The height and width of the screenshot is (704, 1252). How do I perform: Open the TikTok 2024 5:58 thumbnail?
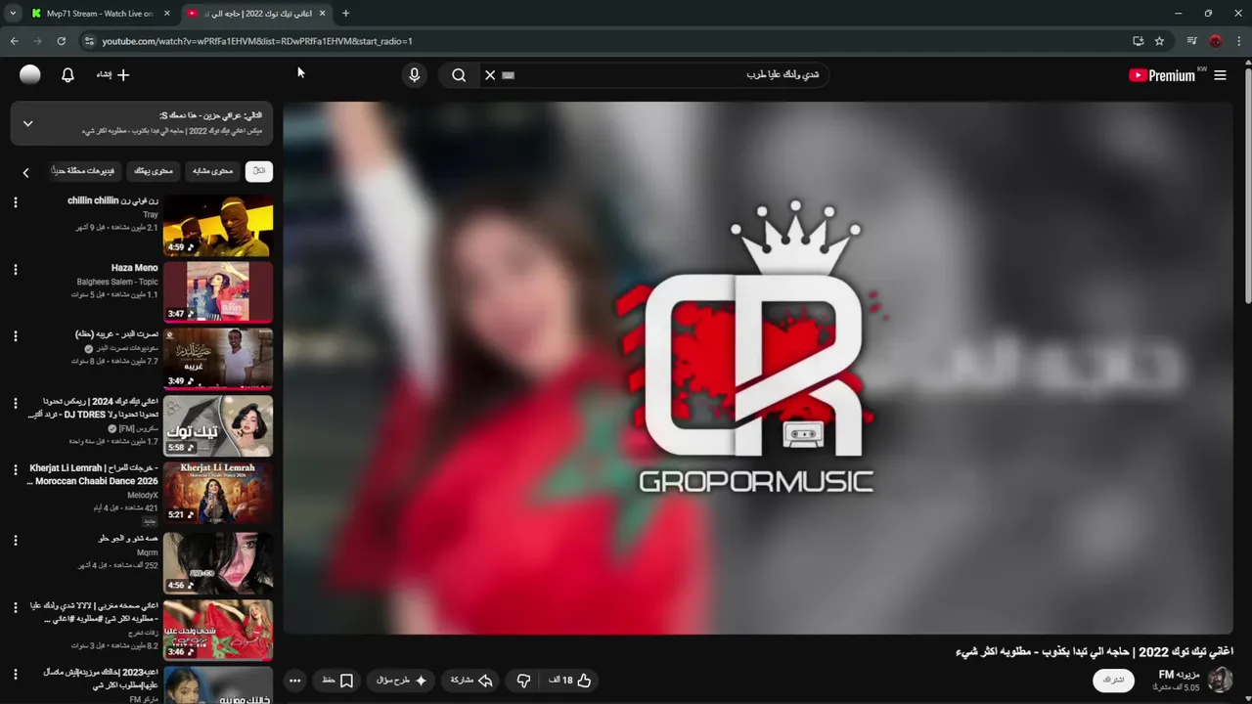[x=218, y=425]
